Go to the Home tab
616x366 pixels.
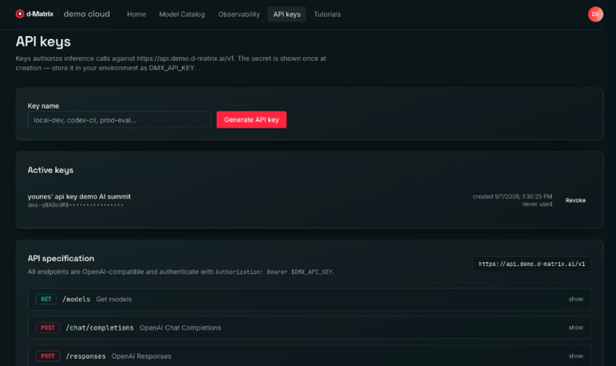136,14
